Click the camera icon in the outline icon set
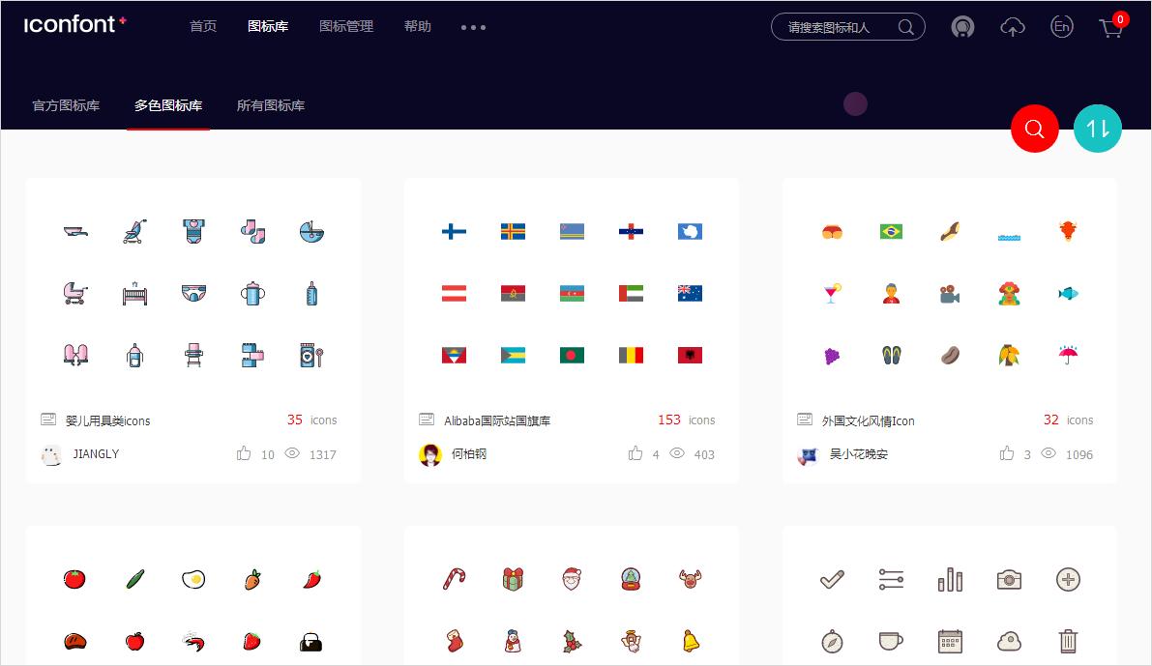This screenshot has height=666, width=1152. point(1009,580)
